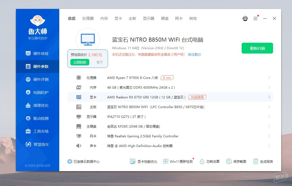The image size is (292, 186).
Task: Dismiss recycling offer with 暂不
Action: [100, 62]
